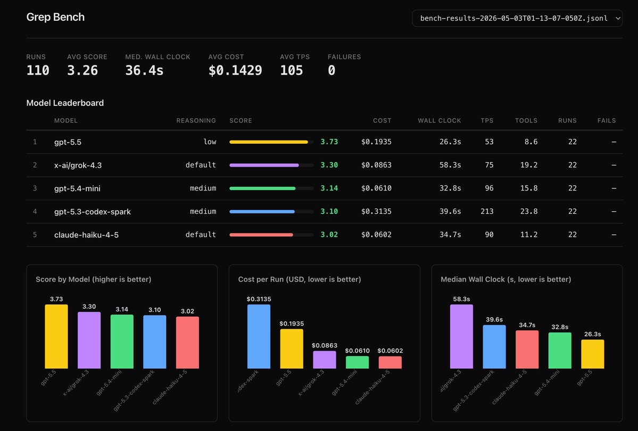Click green gpt-5.4-mini bar in Score chart
This screenshot has width=638, height=431.
[122, 342]
